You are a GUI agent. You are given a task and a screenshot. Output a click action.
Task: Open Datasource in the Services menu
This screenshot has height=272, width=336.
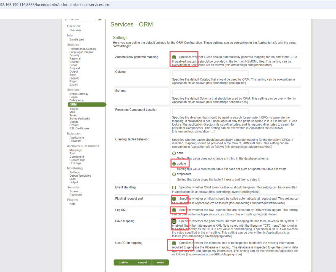click(77, 100)
